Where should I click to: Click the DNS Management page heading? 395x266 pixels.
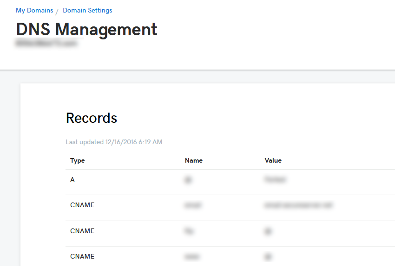[86, 29]
